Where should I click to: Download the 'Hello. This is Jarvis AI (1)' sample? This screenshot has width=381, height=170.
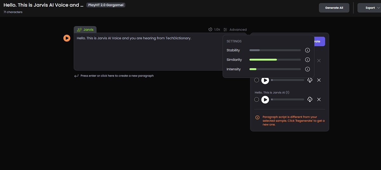310,100
